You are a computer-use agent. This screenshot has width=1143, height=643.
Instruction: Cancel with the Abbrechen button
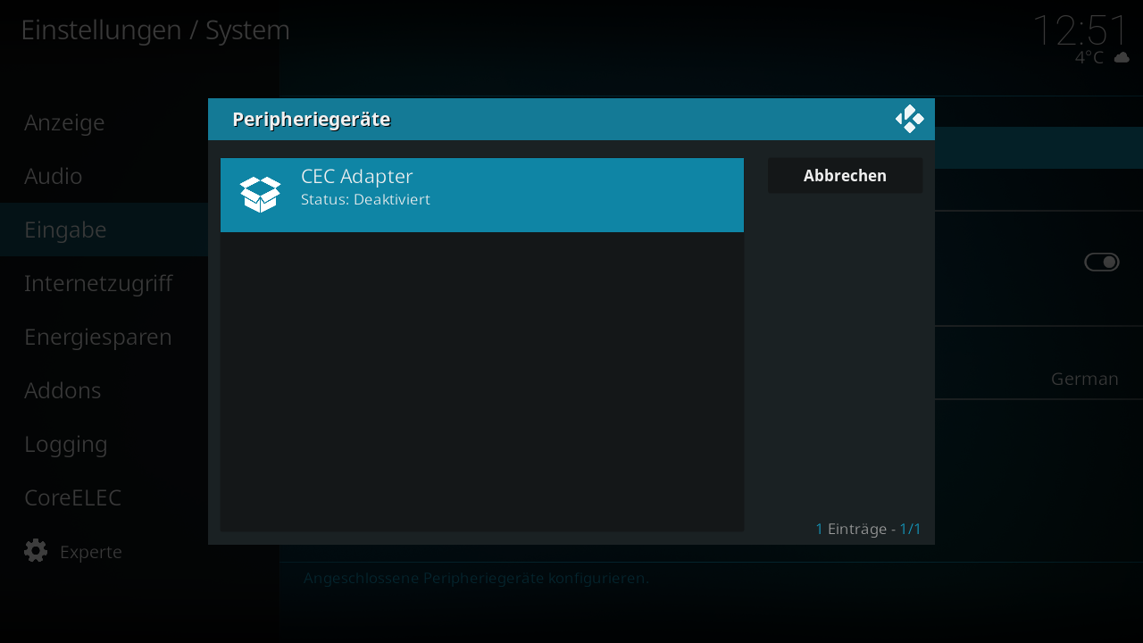click(x=845, y=176)
